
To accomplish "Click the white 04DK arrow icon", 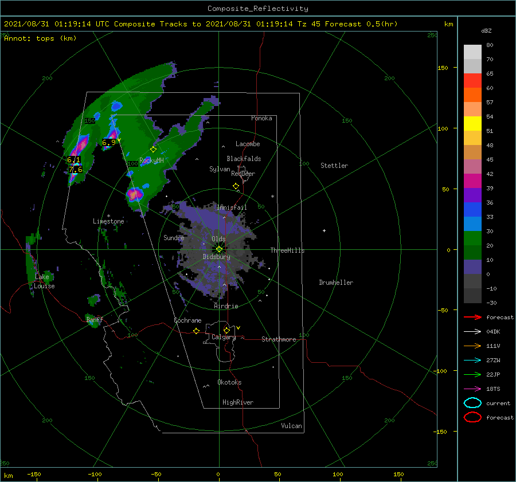I will click(x=472, y=331).
